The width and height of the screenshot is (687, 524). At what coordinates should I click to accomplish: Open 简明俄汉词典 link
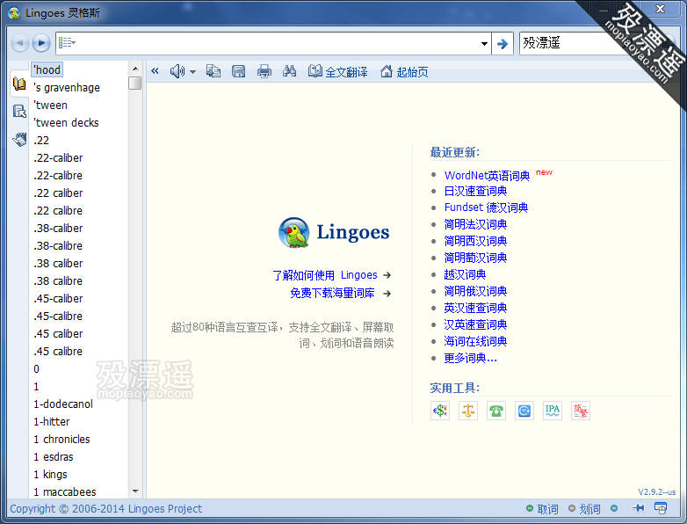[475, 291]
